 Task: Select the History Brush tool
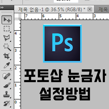click(7, 103)
